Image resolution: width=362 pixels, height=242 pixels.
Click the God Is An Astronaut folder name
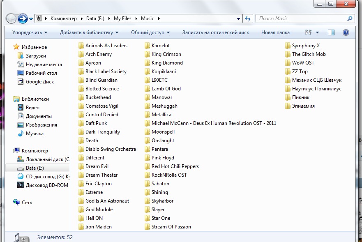107,201
